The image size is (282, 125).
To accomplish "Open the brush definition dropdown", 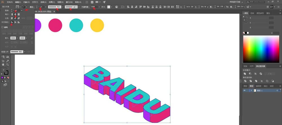I will (79, 7).
